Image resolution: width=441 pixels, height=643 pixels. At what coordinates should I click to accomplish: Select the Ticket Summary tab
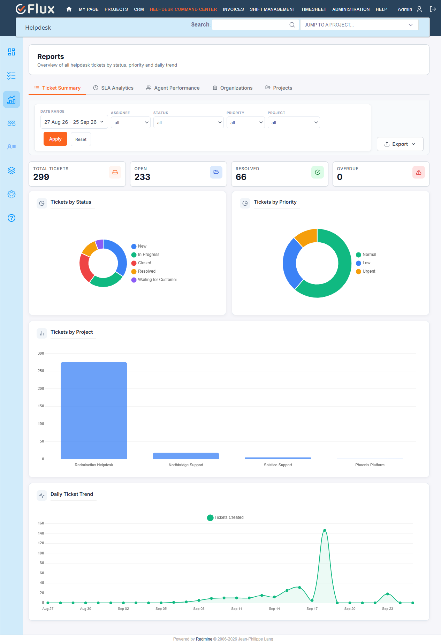[58, 88]
